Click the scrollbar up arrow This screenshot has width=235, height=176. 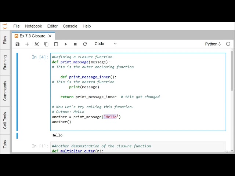(232, 50)
